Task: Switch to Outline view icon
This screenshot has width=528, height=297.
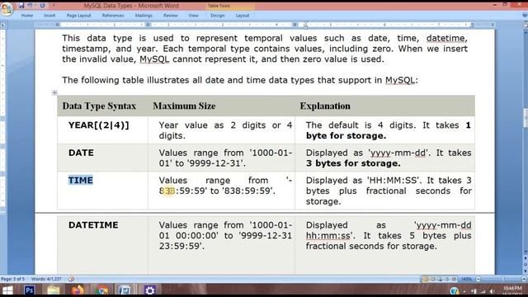Action: (x=447, y=279)
